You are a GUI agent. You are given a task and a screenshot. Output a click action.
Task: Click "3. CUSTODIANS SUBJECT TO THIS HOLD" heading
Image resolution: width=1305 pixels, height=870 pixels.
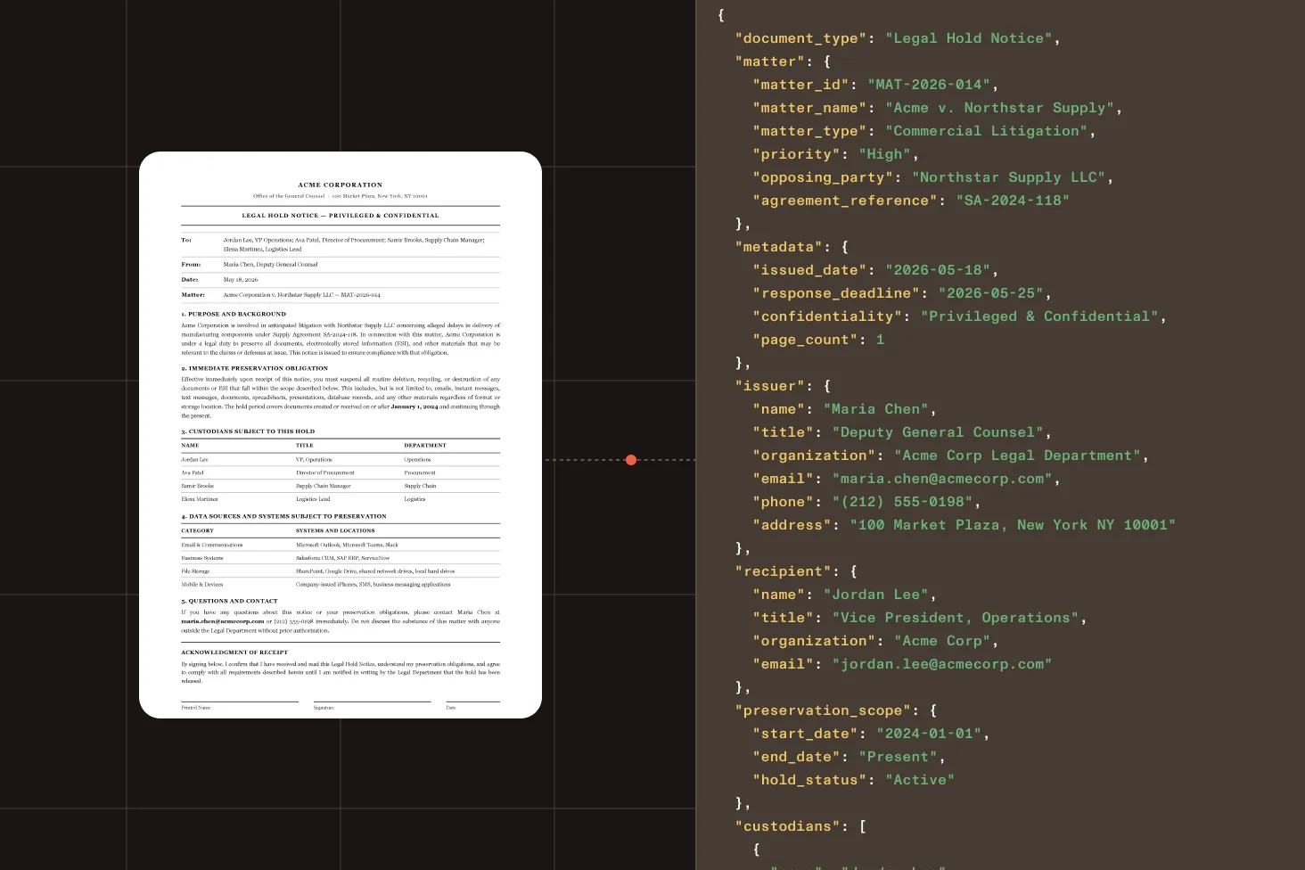(x=248, y=431)
